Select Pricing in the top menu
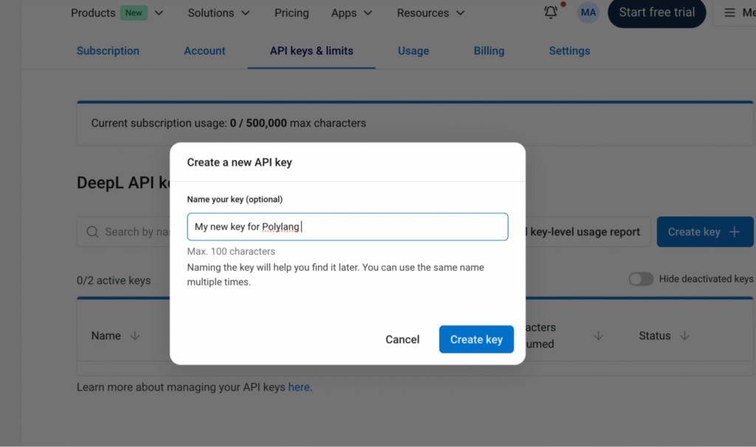This screenshot has height=447, width=756. (291, 13)
